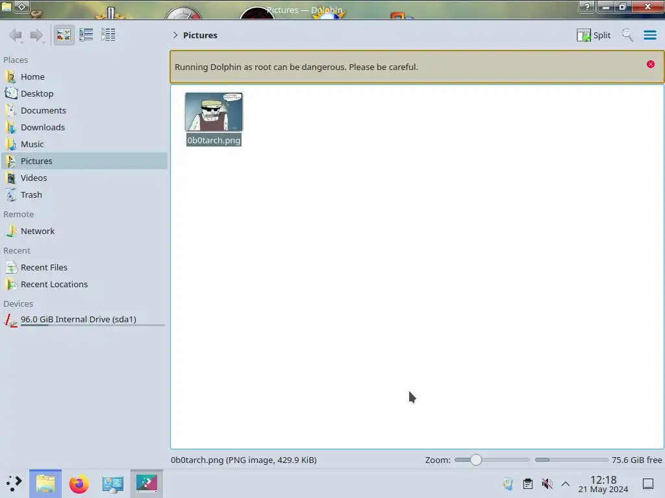Switch to Compact view mode
This screenshot has width=665, height=498.
click(x=86, y=35)
